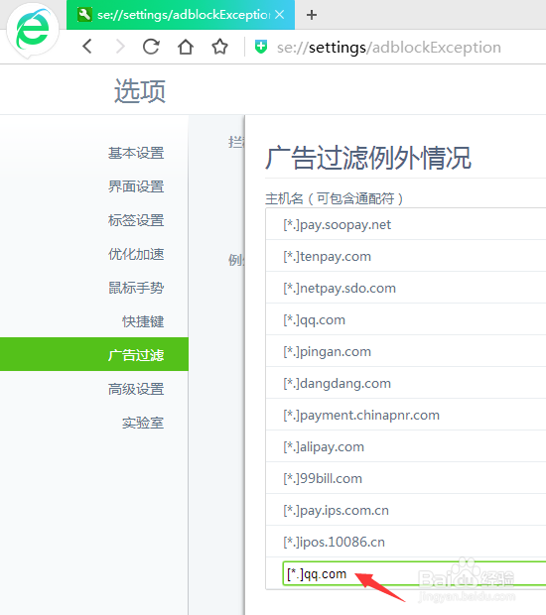546x615 pixels.
Task: Click the 选项 page heading
Action: (140, 90)
